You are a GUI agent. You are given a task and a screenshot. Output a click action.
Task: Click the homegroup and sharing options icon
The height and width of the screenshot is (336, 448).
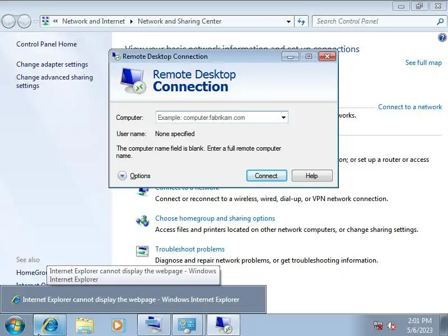142,221
